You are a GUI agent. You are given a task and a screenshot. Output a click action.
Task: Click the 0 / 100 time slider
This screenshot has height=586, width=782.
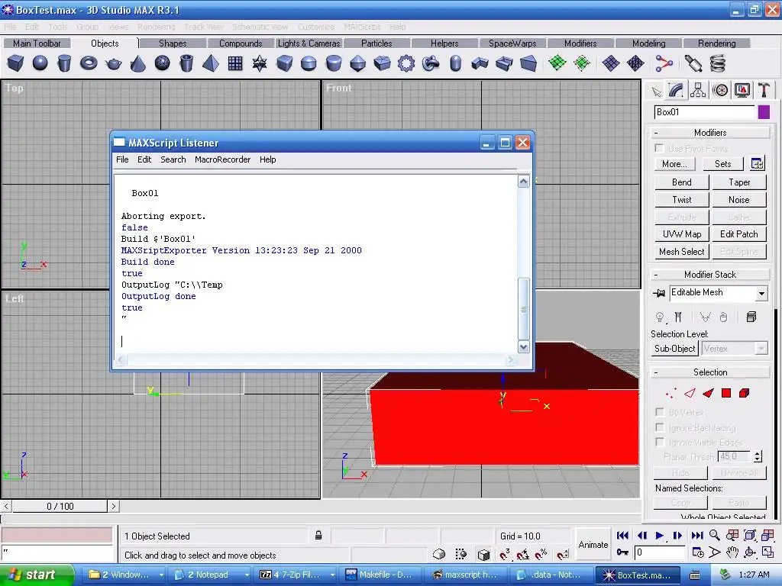(60, 507)
